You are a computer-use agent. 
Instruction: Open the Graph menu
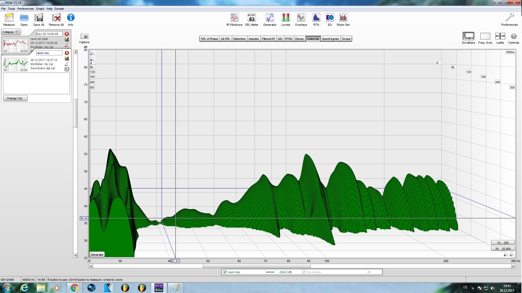40,9
